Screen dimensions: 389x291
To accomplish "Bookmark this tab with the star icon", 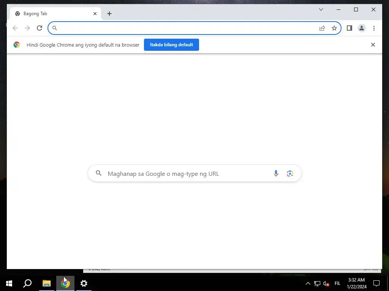I will click(334, 28).
